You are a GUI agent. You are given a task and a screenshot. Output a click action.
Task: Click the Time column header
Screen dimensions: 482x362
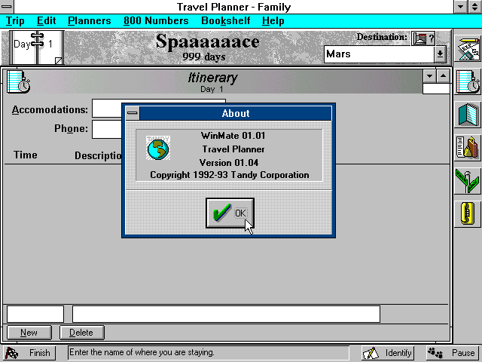click(x=25, y=155)
